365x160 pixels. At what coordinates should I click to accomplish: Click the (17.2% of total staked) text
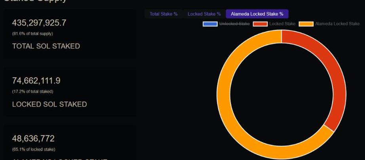tap(32, 91)
